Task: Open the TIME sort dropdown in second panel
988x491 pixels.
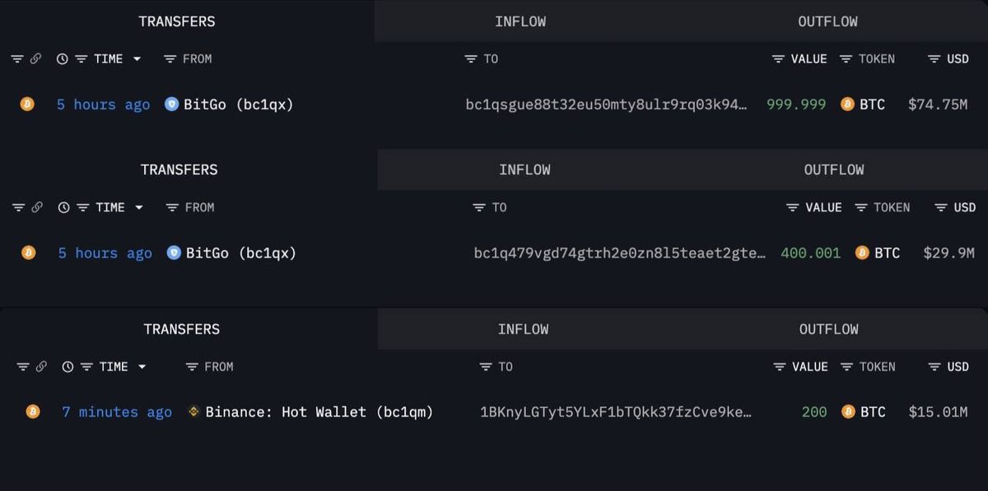Action: coord(138,207)
